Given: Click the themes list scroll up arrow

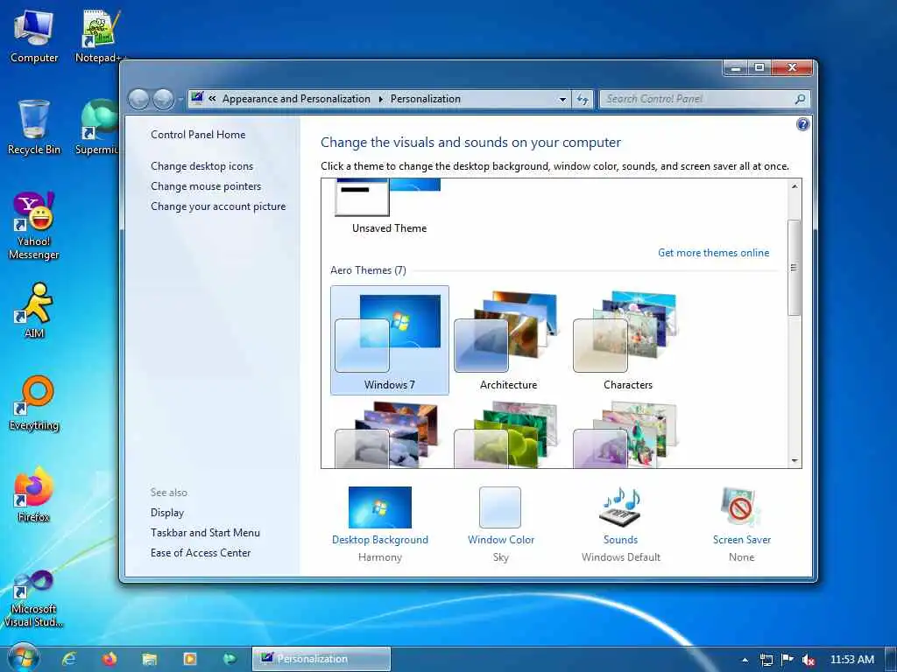Looking at the screenshot, I should (794, 186).
